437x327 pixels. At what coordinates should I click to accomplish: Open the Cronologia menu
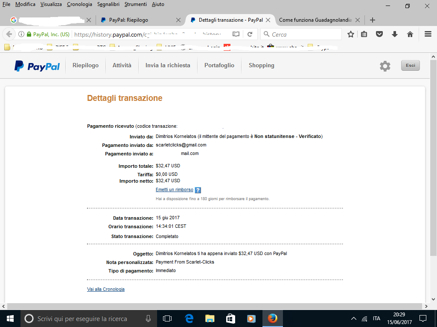[x=79, y=4]
